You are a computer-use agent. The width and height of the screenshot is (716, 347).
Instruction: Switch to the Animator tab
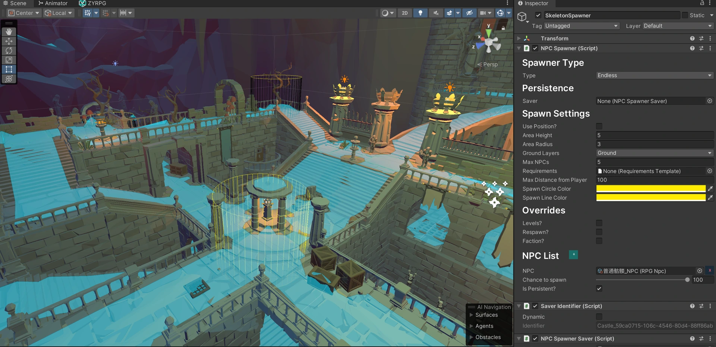(x=53, y=3)
